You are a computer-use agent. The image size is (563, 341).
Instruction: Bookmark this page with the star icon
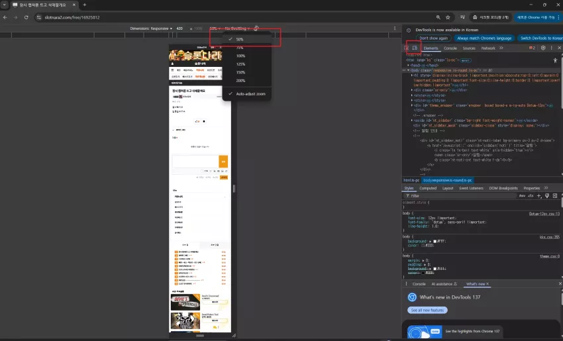coord(448,17)
